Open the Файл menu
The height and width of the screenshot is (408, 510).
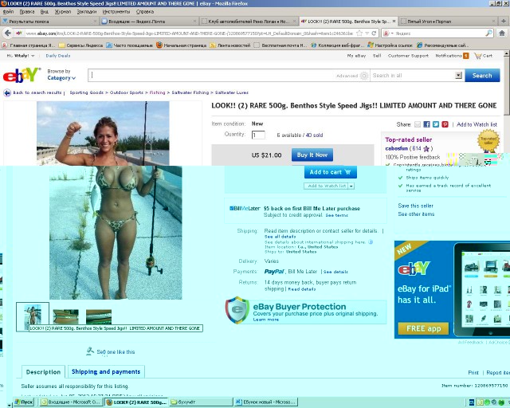[8, 11]
